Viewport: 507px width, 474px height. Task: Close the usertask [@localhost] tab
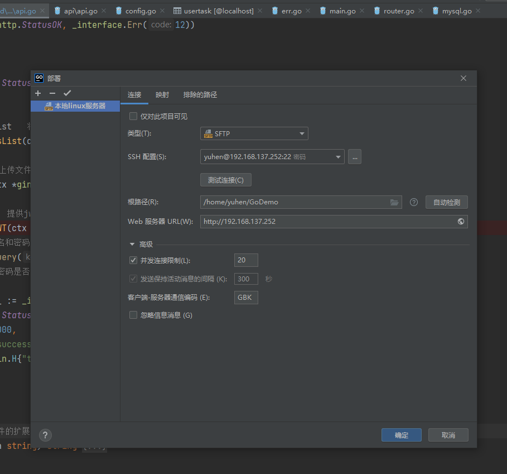coord(260,11)
